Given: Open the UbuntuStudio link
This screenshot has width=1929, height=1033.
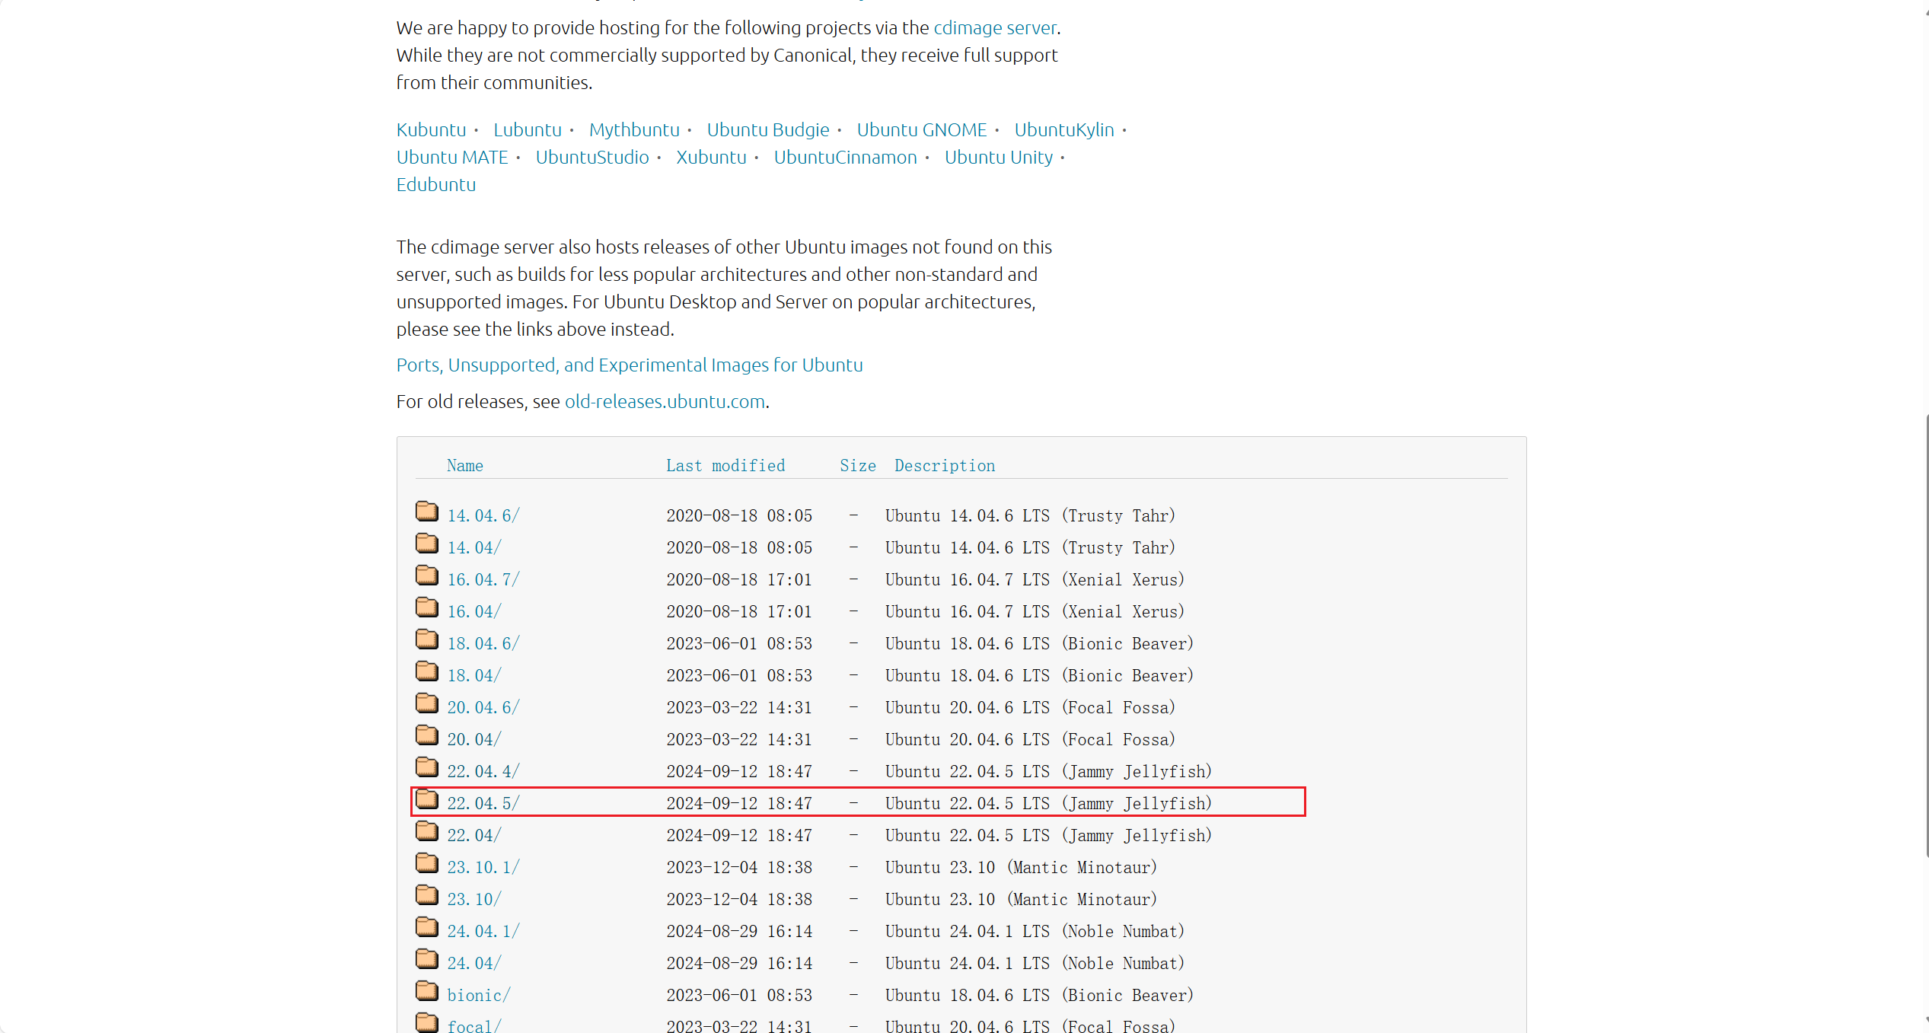Looking at the screenshot, I should pos(592,158).
